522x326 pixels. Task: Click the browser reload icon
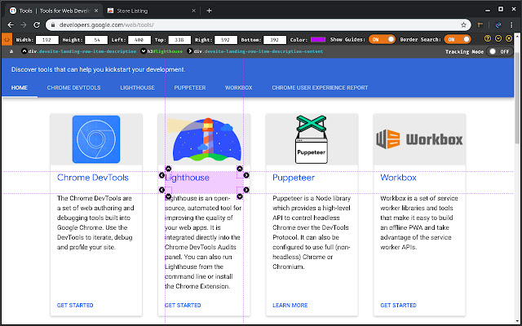click(x=50, y=24)
